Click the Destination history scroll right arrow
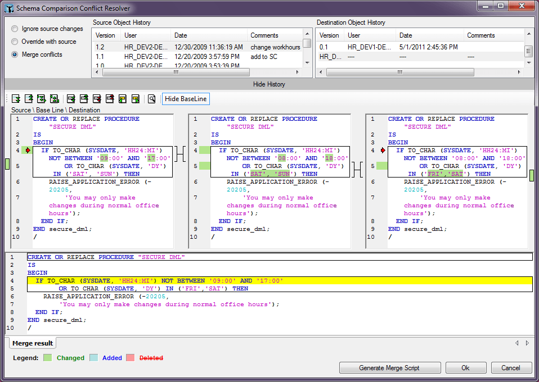This screenshot has width=539, height=382. (519, 72)
